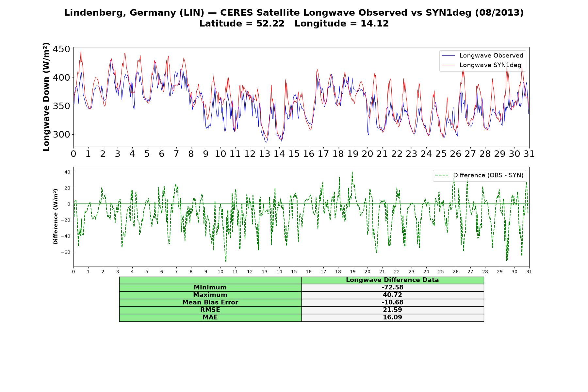588x392 pixels.
Task: Click the Difference (W/m²) y-axis label
Action: [x=56, y=217]
